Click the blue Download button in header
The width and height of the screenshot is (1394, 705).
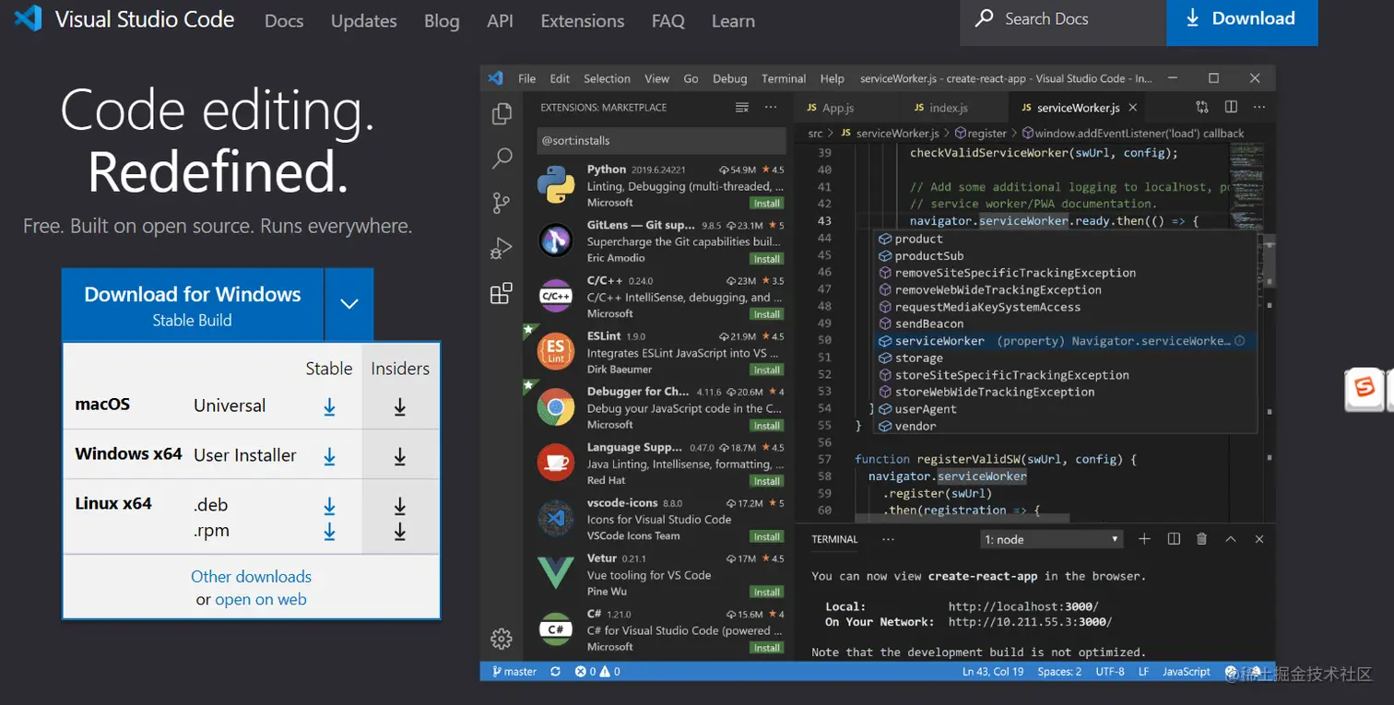(x=1242, y=20)
